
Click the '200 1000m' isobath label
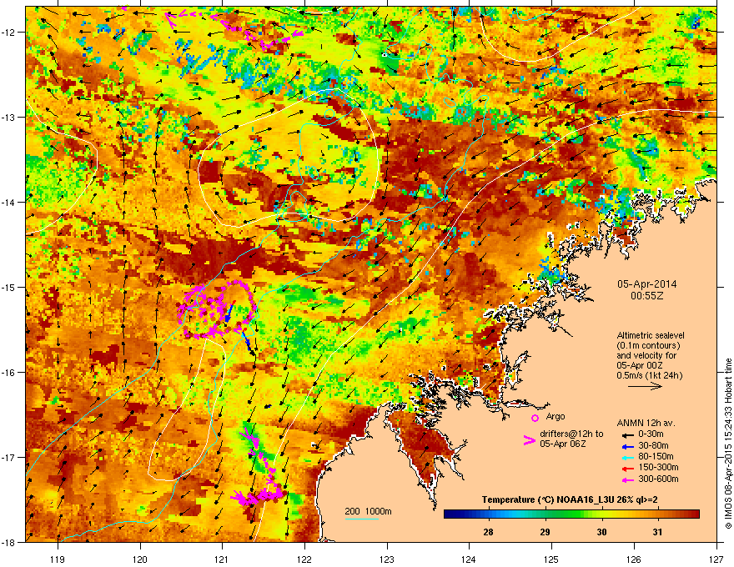click(x=368, y=511)
